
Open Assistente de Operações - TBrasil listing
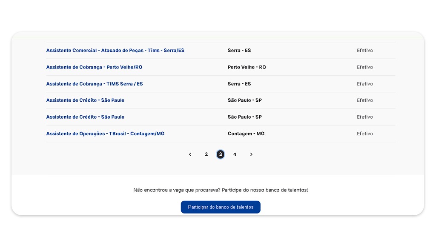(x=105, y=134)
